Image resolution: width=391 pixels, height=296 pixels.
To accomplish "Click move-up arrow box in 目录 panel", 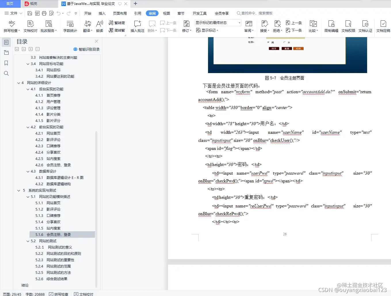I will pos(24,49).
